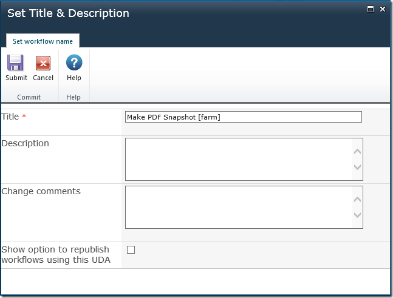The width and height of the screenshot is (393, 298).
Task: Enable the republish workflows checkbox
Action: pyautogui.click(x=131, y=249)
